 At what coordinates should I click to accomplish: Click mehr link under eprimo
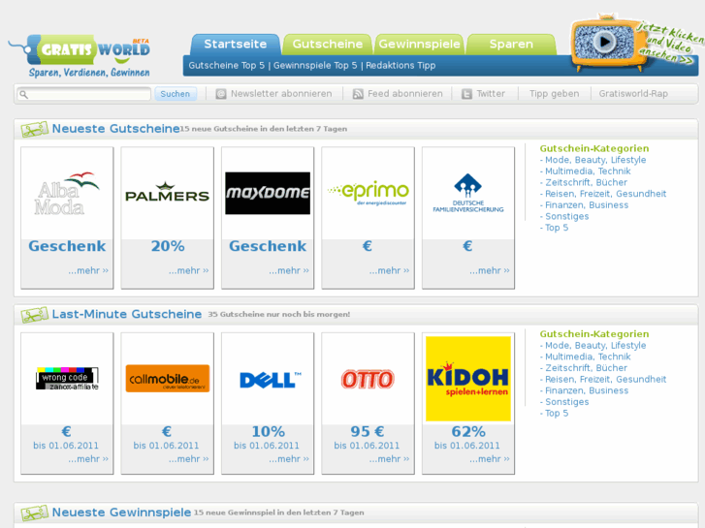click(389, 270)
